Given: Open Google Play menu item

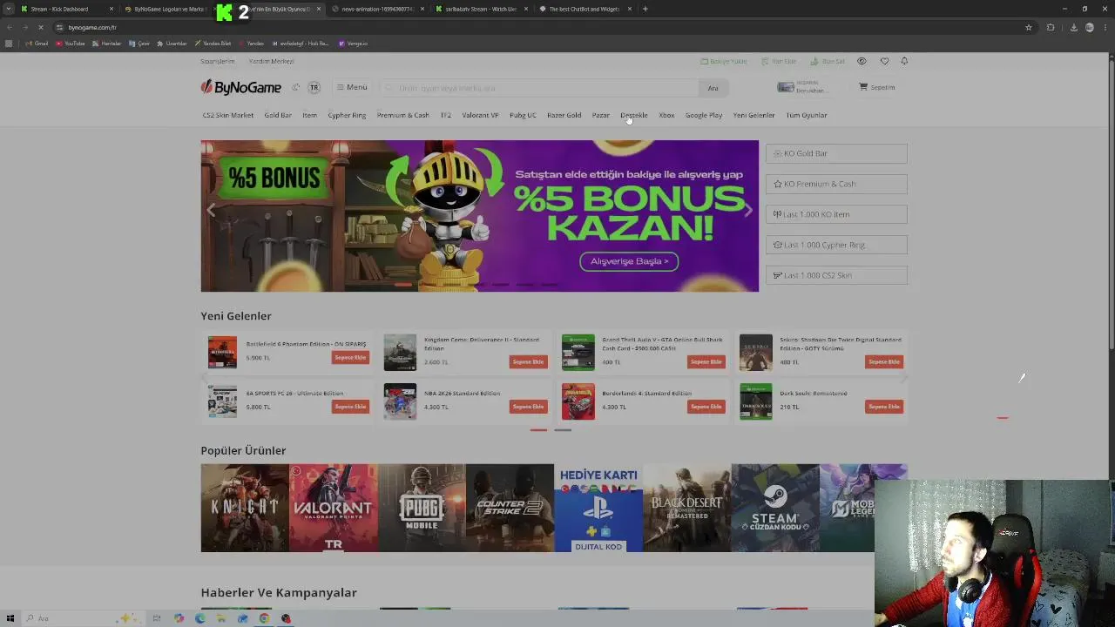Looking at the screenshot, I should point(703,115).
